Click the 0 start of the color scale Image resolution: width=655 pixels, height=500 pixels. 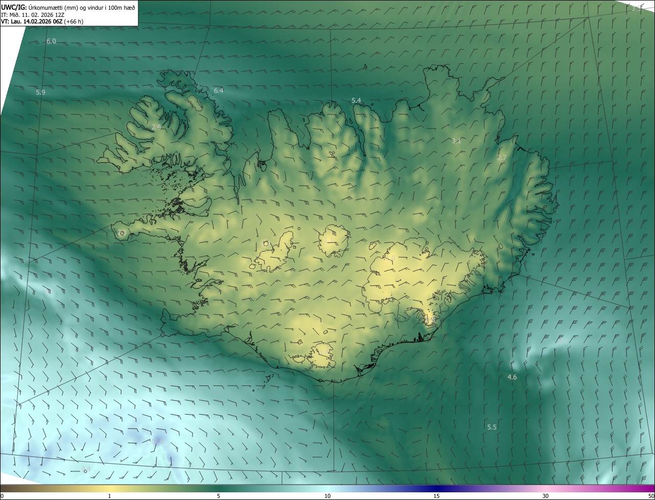click(2, 496)
